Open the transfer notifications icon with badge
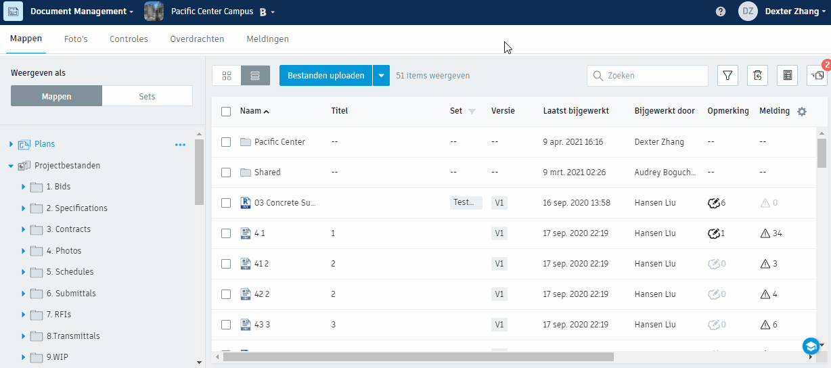This screenshot has height=368, width=831. point(817,76)
